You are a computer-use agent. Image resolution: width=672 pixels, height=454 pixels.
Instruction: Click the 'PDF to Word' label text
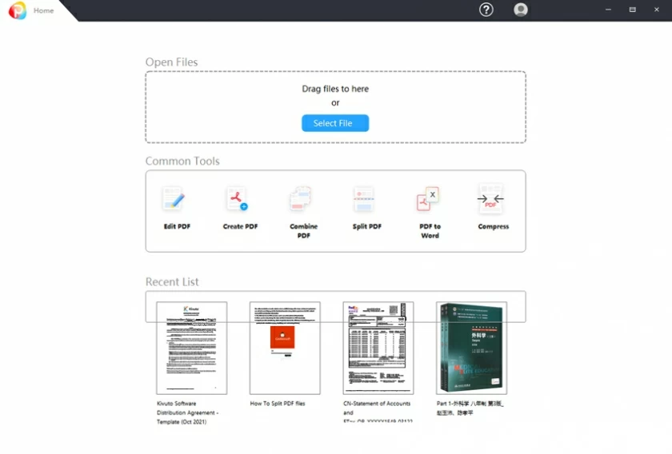click(430, 231)
